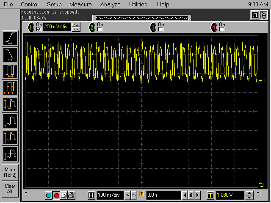
Task: Click the horizontal H setup icon
Action: pyautogui.click(x=91, y=195)
